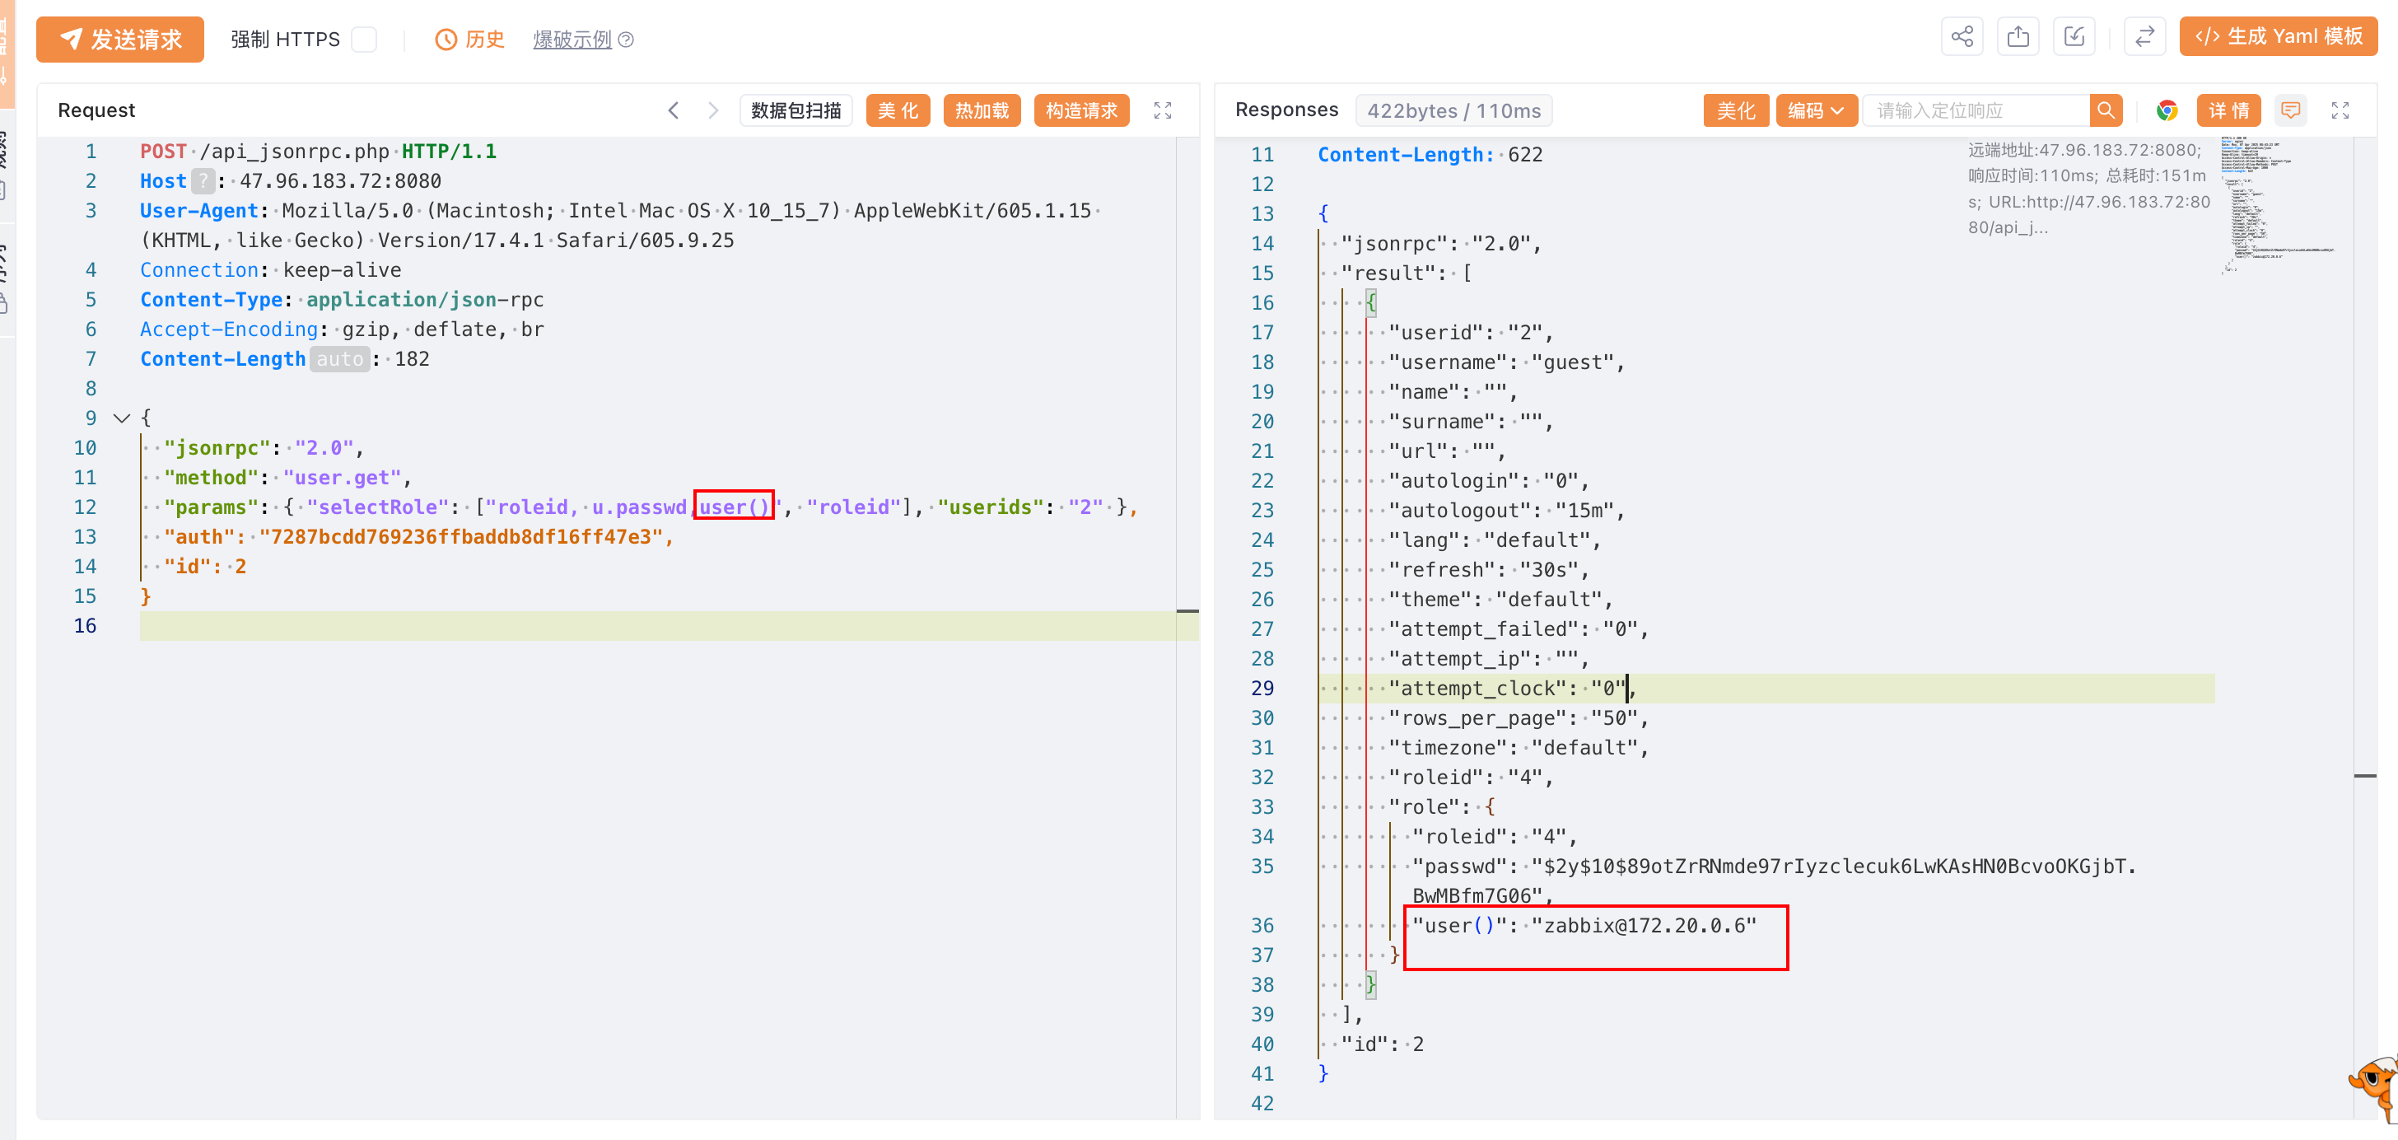
Task: Click the 生成 Yaml 模板 button
Action: pos(2278,37)
